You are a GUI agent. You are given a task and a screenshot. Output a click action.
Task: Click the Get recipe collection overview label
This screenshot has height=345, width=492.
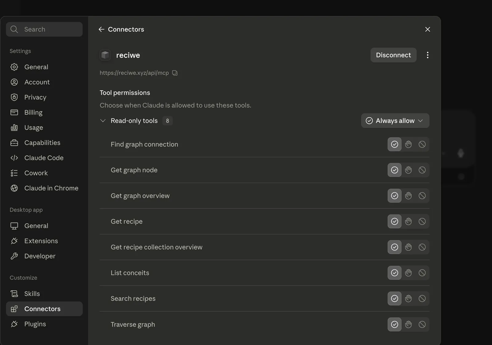pos(157,247)
